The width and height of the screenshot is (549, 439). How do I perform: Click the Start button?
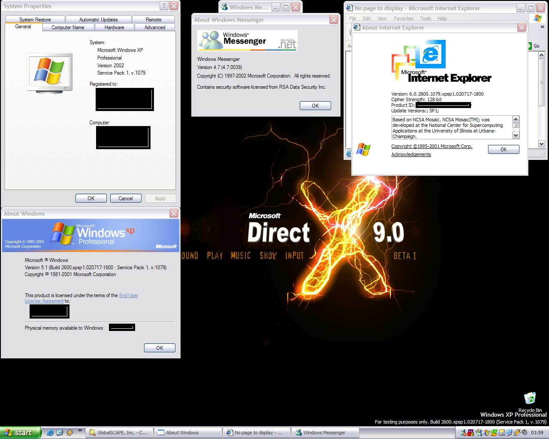[19, 433]
